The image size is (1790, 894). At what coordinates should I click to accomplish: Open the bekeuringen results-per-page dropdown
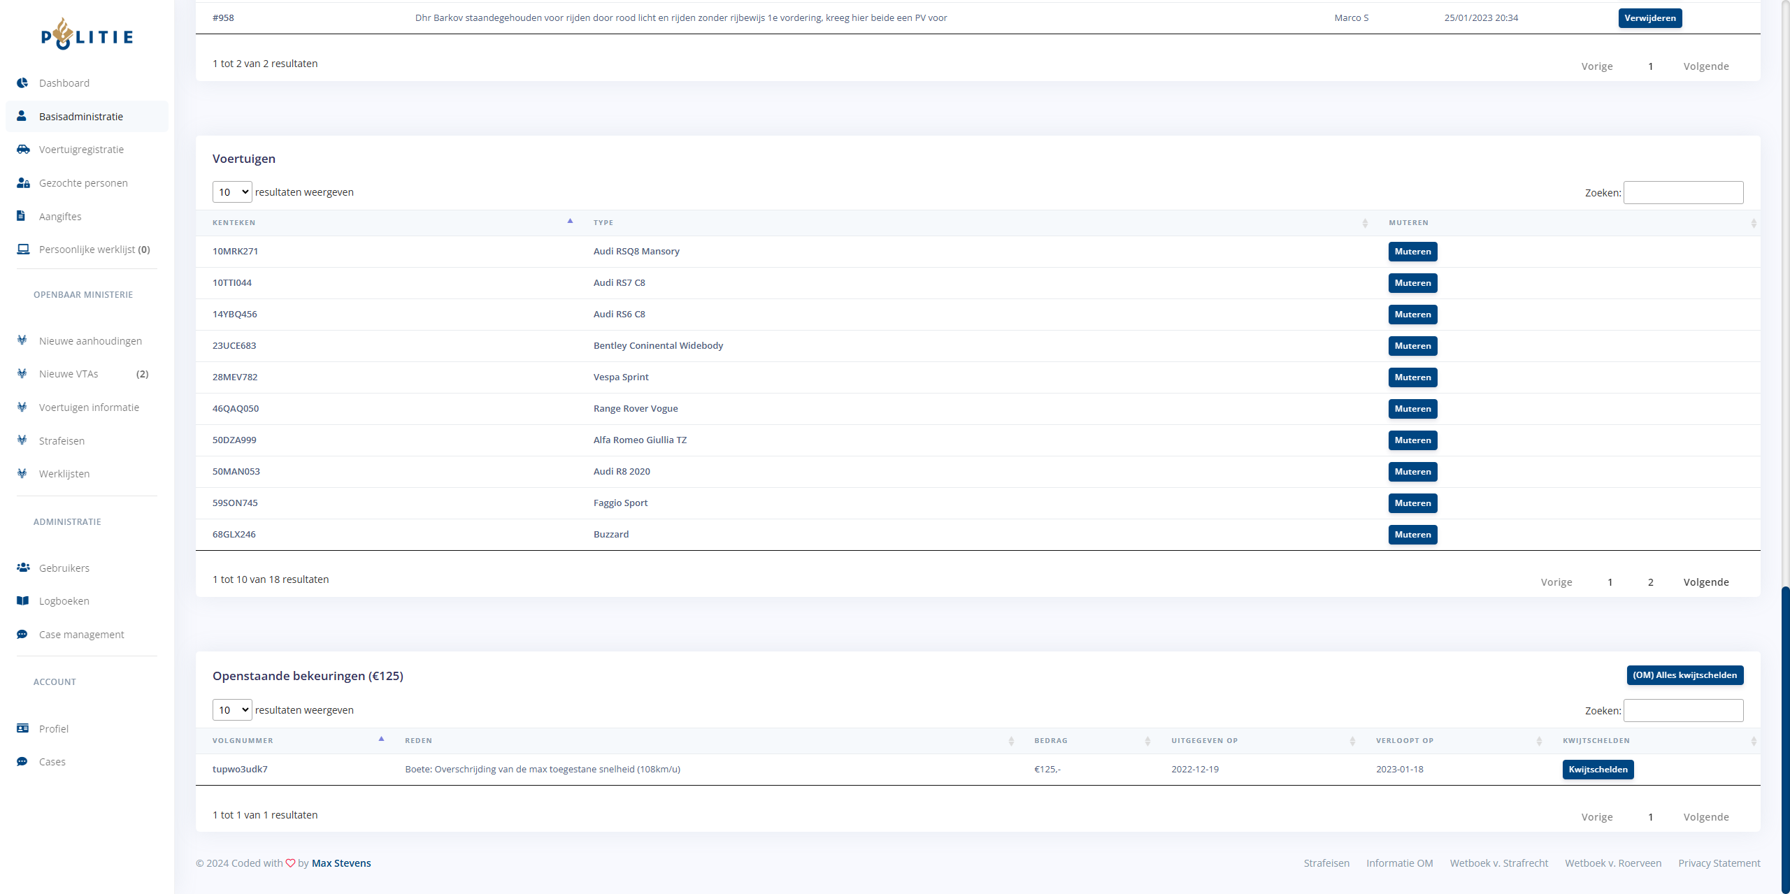[232, 710]
